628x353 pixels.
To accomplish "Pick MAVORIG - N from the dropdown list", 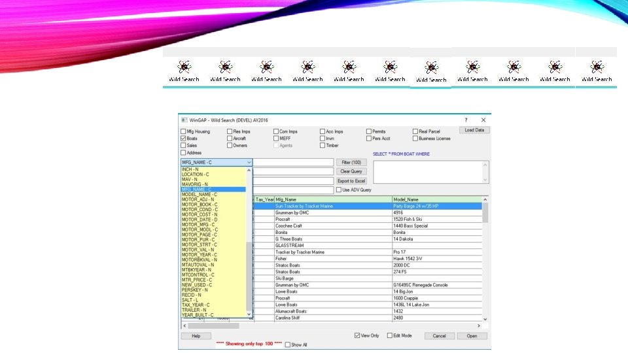I will [x=213, y=184].
